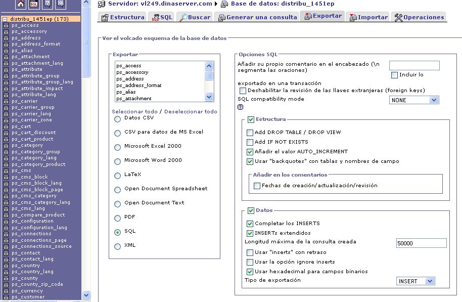Select the XML export format
Image resolution: width=462 pixels, height=302 pixels.
118,246
